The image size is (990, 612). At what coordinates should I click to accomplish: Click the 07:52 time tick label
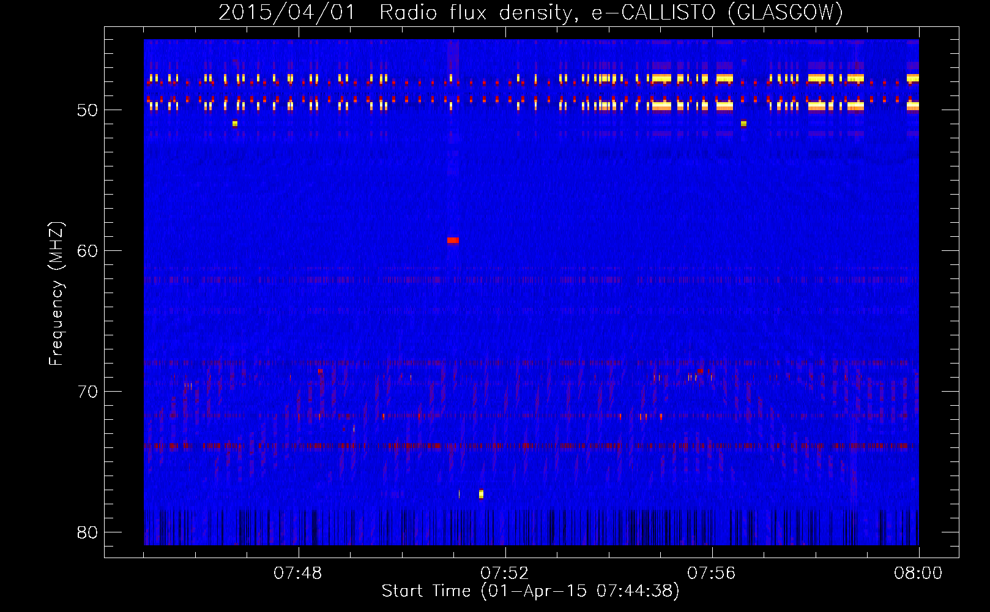click(x=505, y=573)
